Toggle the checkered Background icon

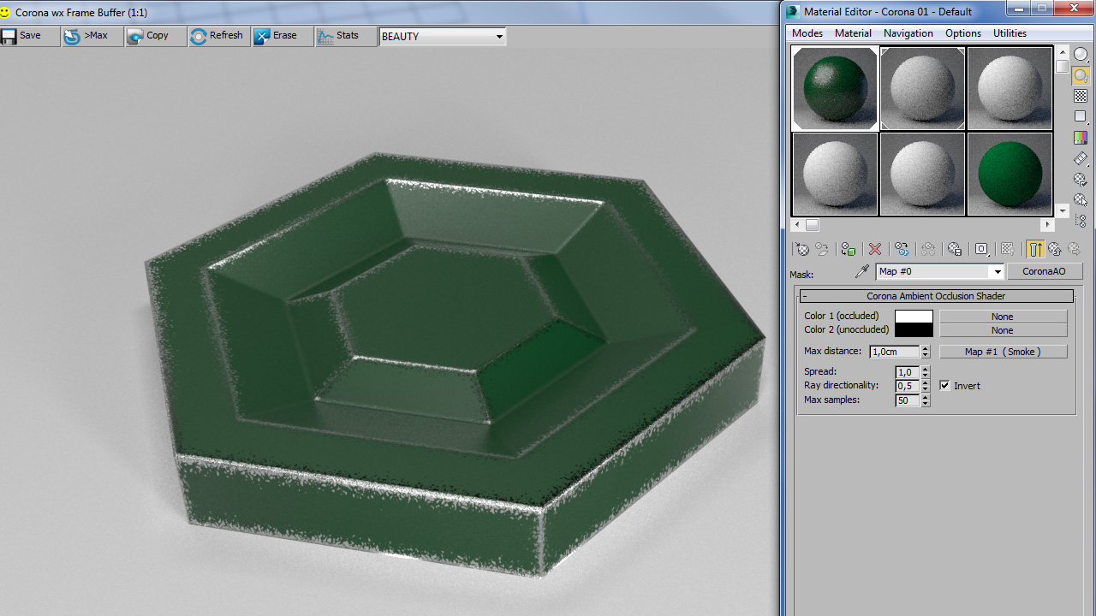tap(1081, 97)
